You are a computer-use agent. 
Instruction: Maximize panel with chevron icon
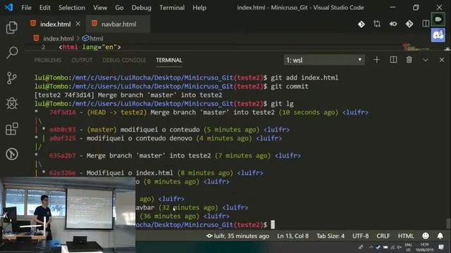point(426,60)
